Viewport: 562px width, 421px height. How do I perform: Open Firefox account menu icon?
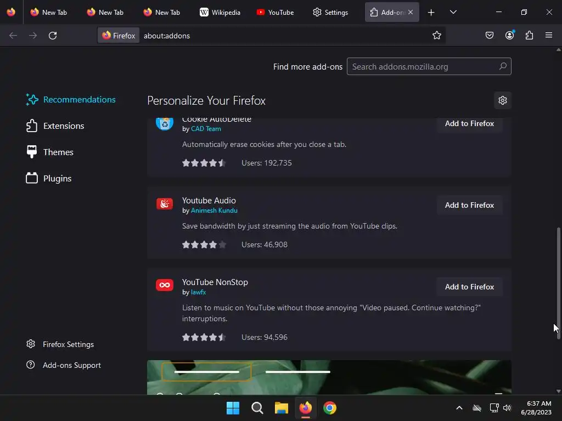(510, 35)
